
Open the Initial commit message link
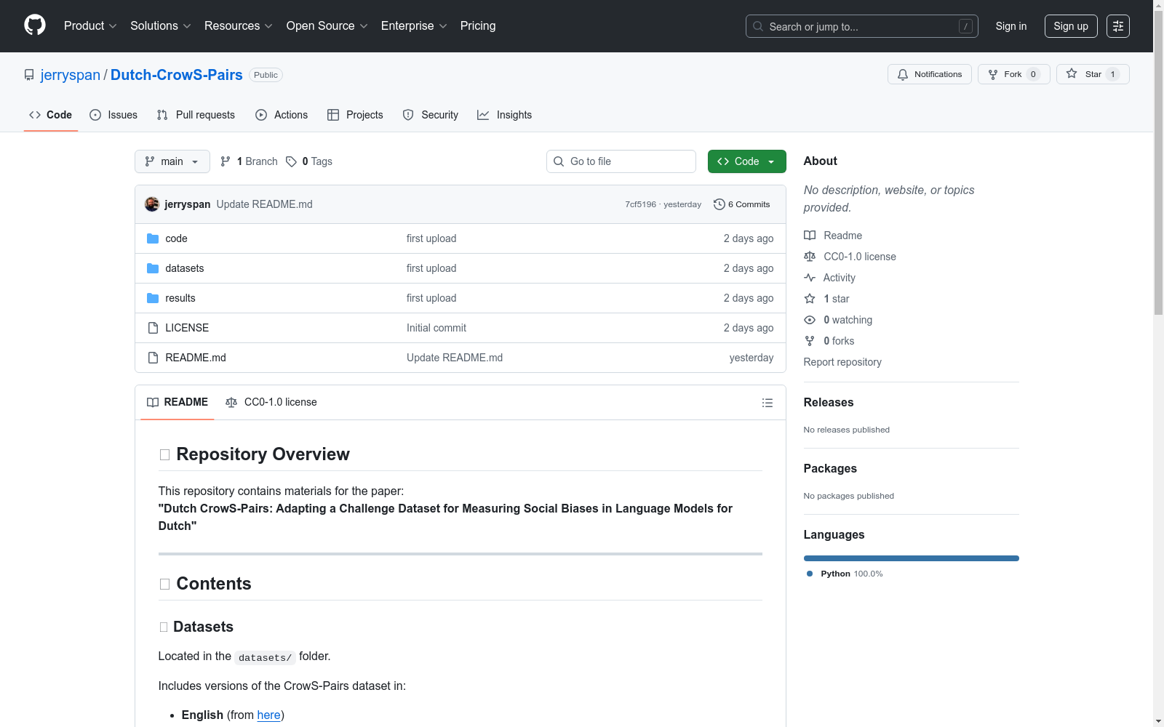click(x=436, y=328)
